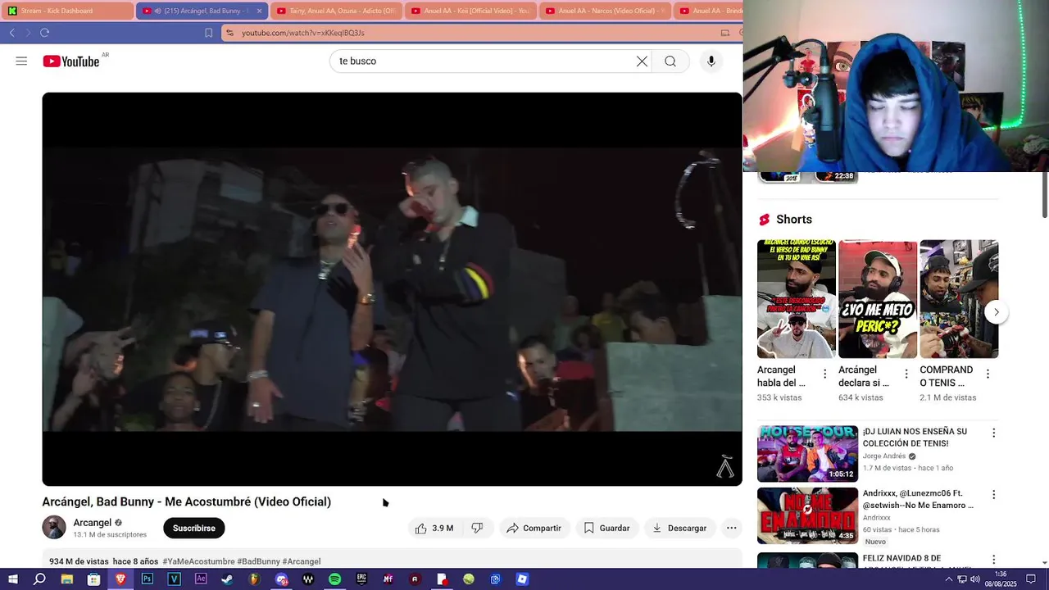Show next Shorts with the arrow
This screenshot has width=1049, height=590.
[x=997, y=312]
